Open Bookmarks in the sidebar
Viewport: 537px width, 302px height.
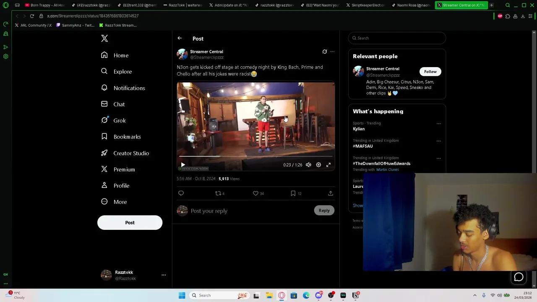[x=121, y=137]
